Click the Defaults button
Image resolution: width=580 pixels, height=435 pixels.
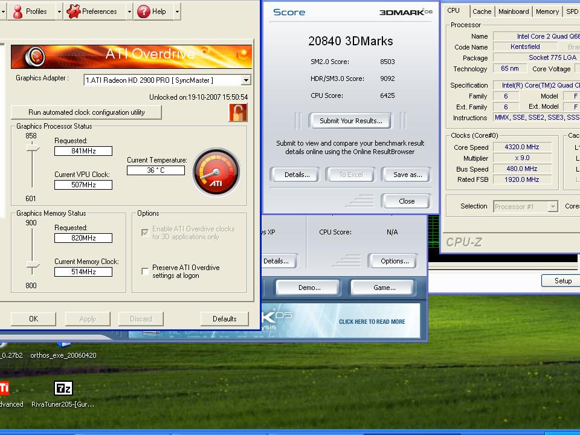click(224, 319)
